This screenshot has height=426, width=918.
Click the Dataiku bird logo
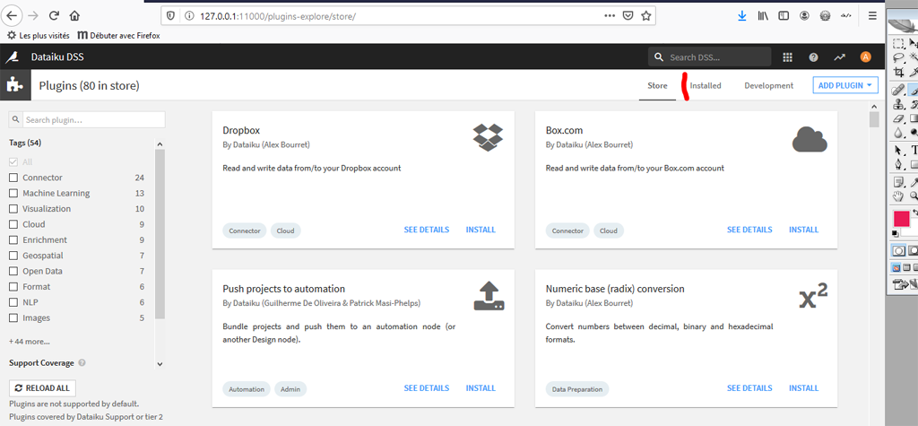point(13,57)
